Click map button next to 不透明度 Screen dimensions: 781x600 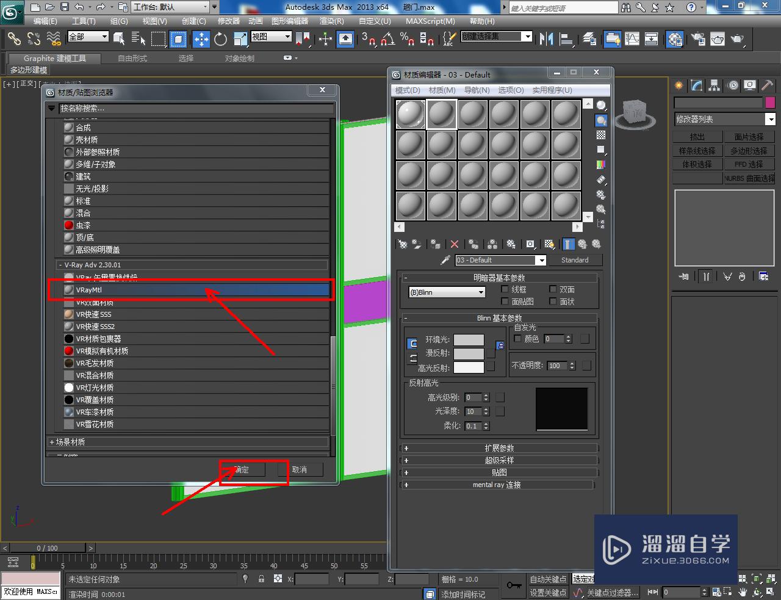tap(586, 366)
